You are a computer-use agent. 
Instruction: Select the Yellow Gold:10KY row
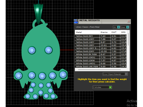[x=101, y=39]
